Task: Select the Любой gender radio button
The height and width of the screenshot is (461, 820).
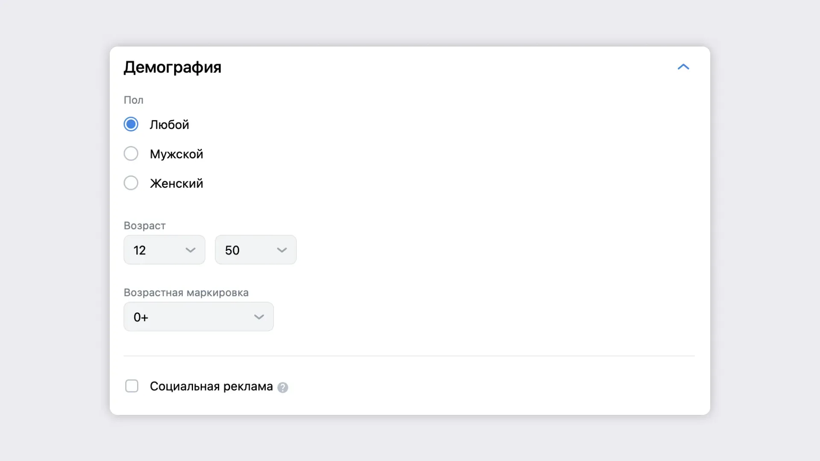Action: (x=131, y=124)
